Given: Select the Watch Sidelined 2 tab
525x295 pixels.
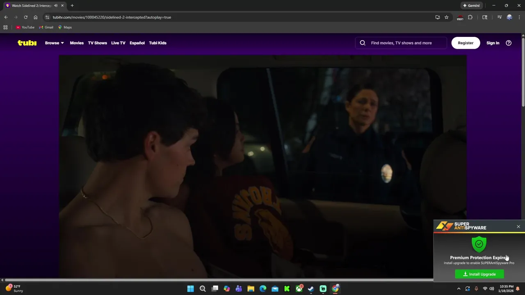Looking at the screenshot, I should click(32, 6).
